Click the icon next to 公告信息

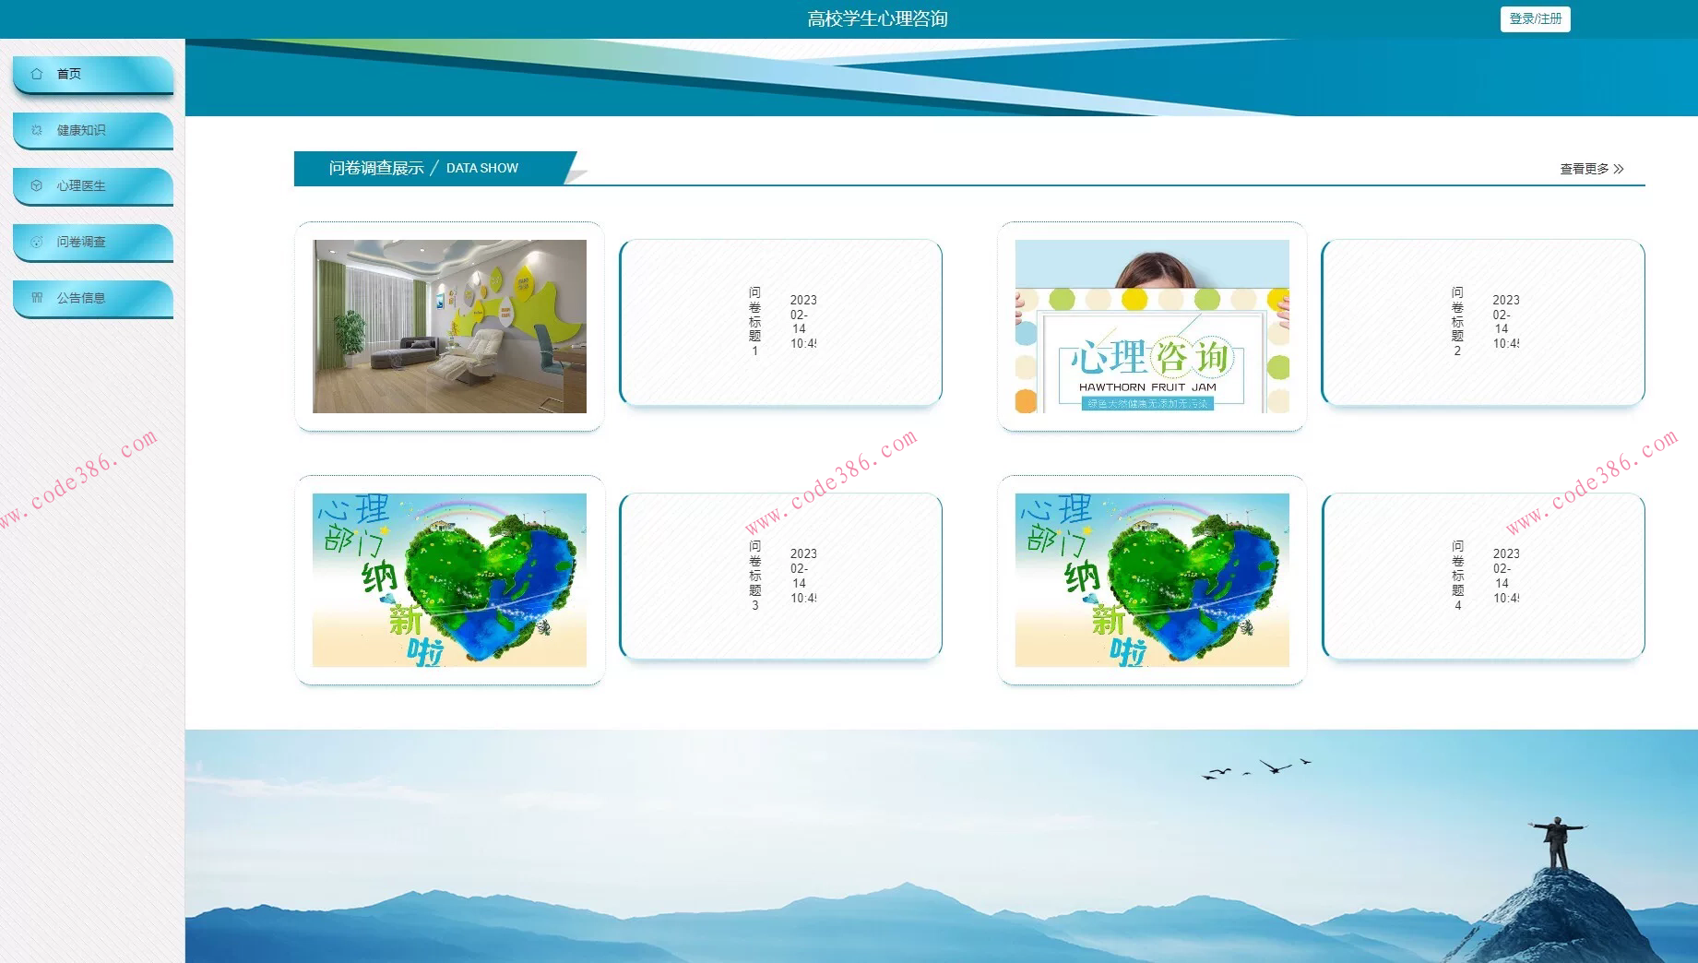coord(37,298)
